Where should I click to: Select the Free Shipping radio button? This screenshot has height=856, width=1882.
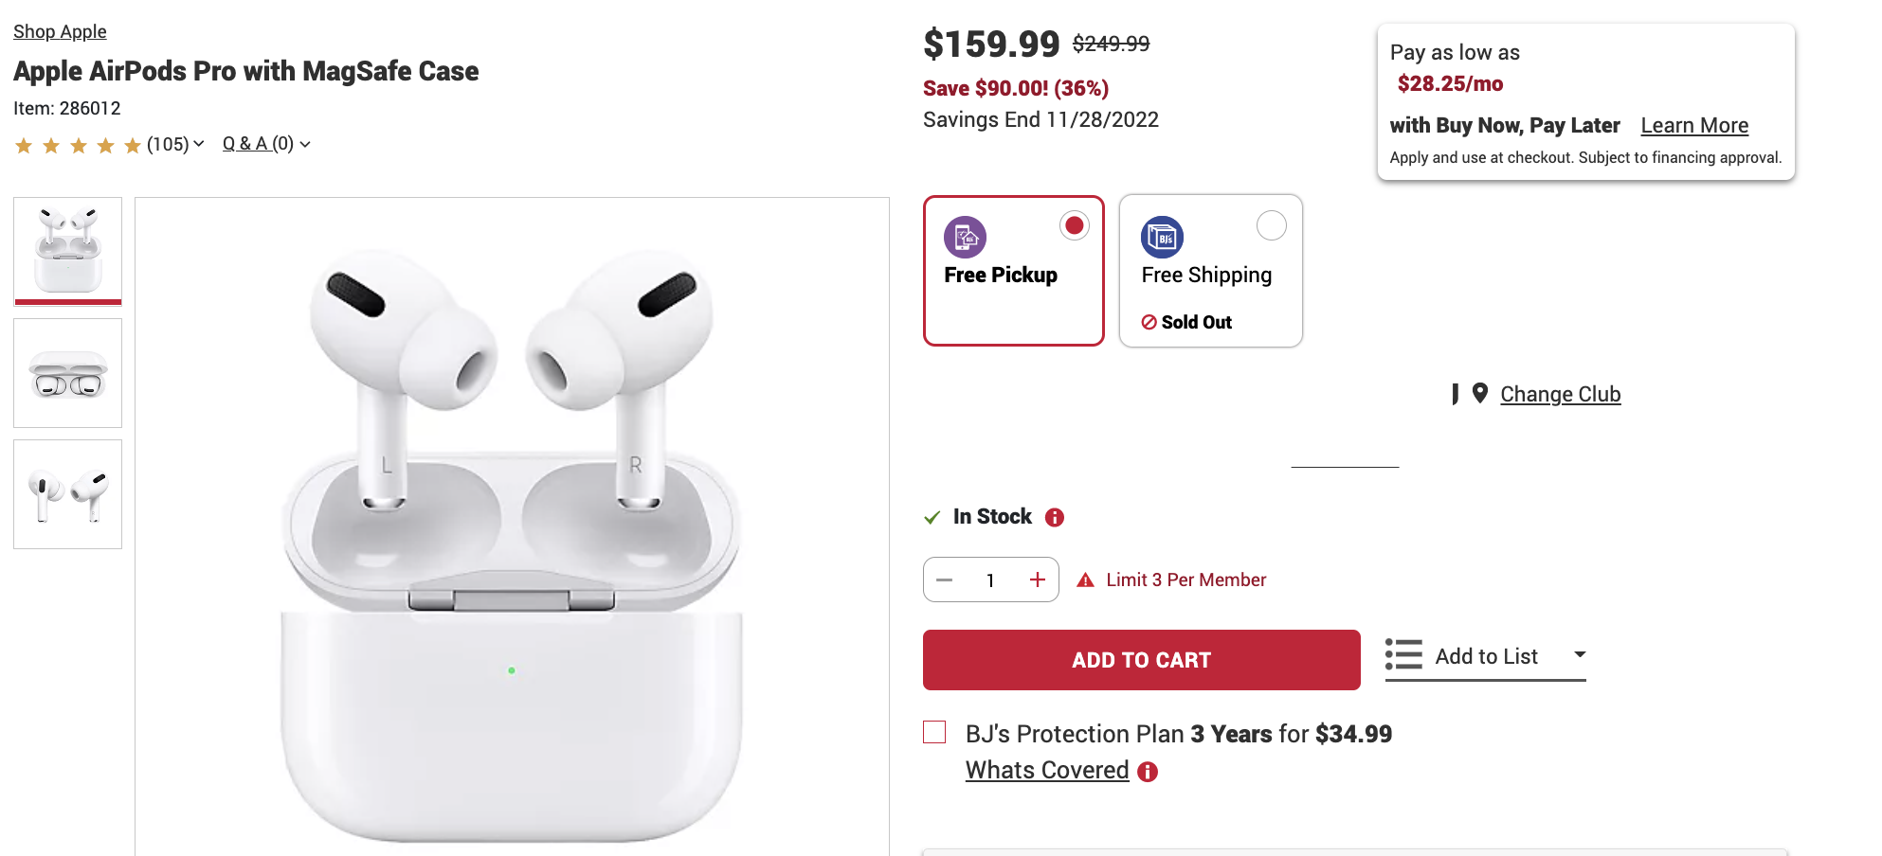(x=1271, y=225)
